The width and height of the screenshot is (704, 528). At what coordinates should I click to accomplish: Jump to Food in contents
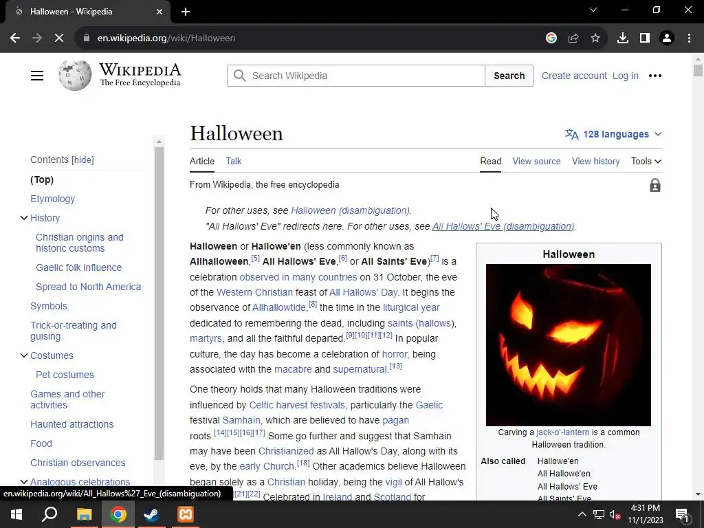41,443
